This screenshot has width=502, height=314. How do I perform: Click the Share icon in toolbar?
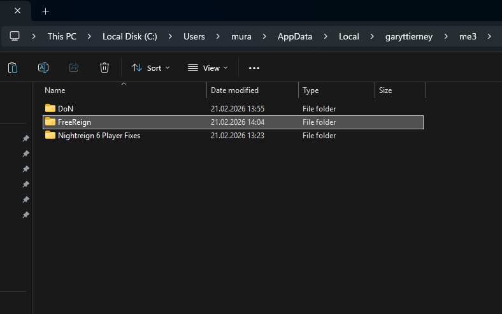(x=74, y=68)
